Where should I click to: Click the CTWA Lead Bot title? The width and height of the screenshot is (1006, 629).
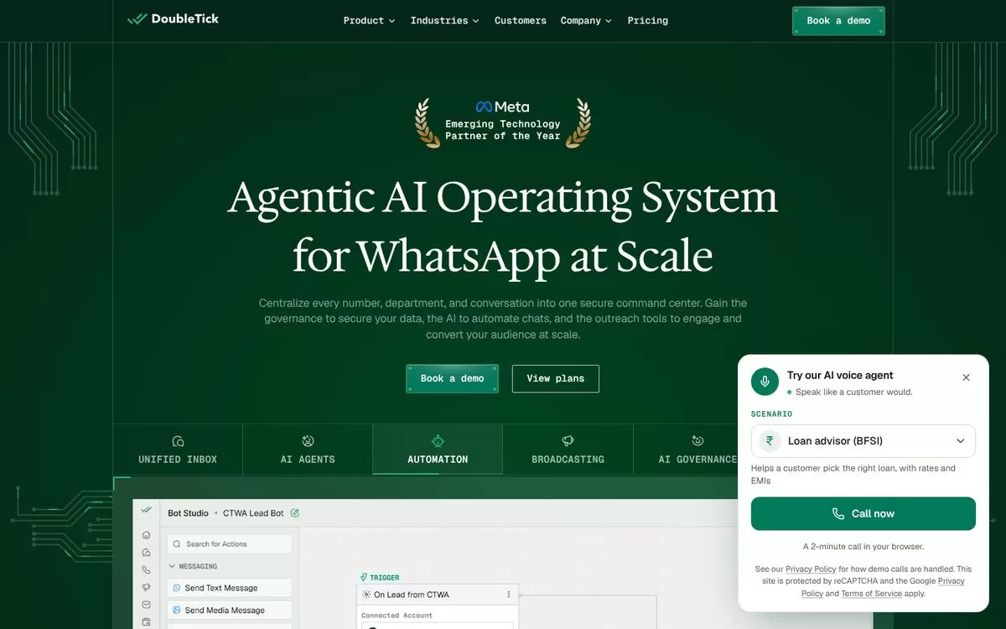pyautogui.click(x=253, y=513)
